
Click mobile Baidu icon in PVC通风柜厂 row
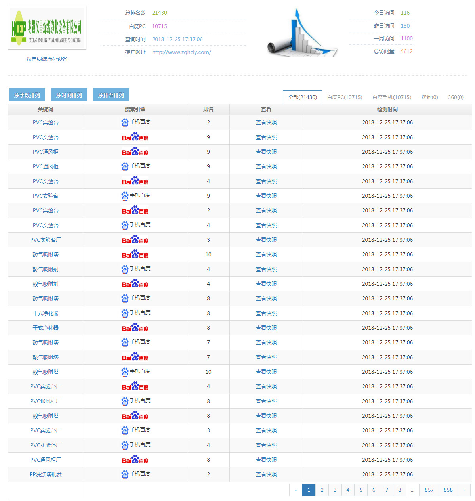125,401
